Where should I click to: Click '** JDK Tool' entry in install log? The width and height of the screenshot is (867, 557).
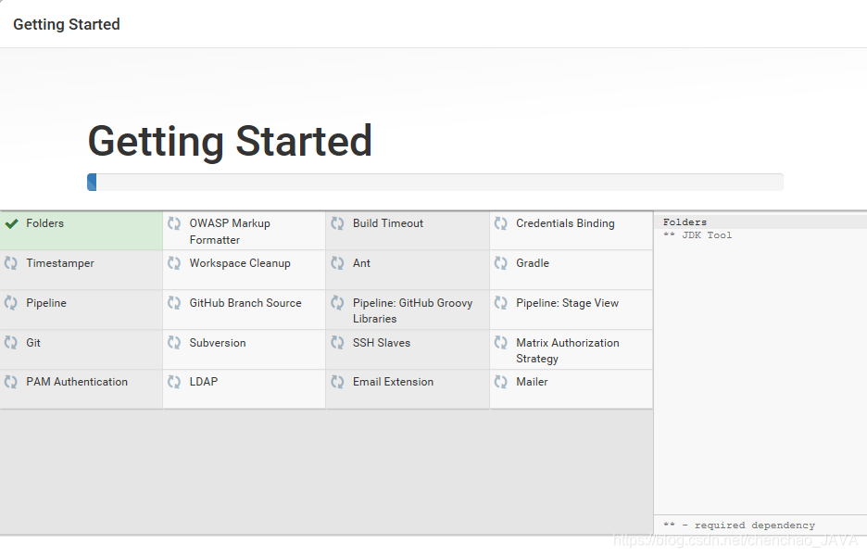[697, 235]
